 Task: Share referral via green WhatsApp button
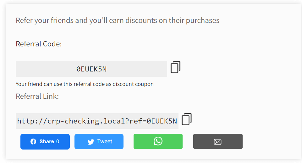click(158, 141)
